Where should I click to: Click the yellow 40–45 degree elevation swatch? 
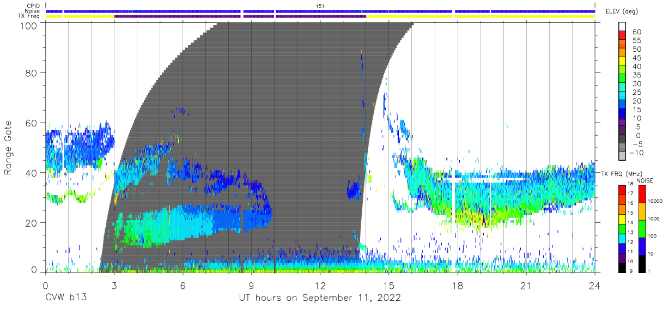[623, 61]
